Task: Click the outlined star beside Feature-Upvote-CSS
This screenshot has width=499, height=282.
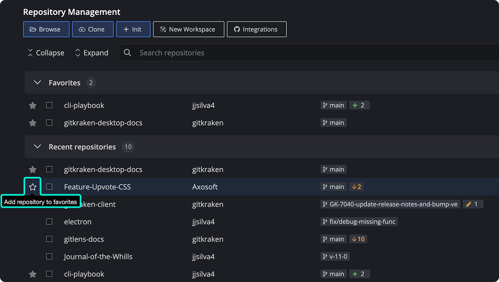Action: pos(33,187)
